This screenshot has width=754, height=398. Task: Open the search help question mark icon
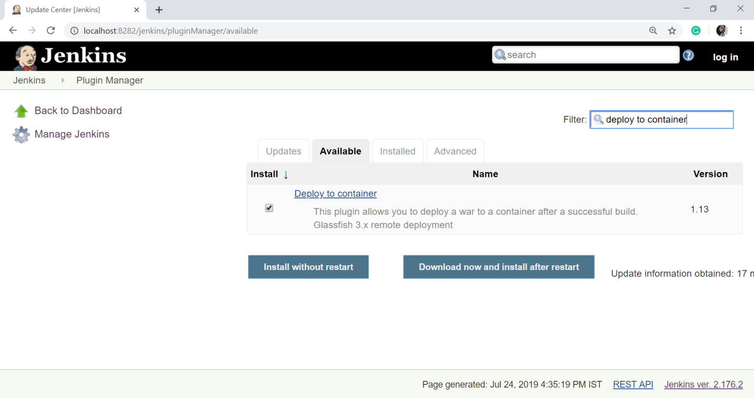(689, 55)
